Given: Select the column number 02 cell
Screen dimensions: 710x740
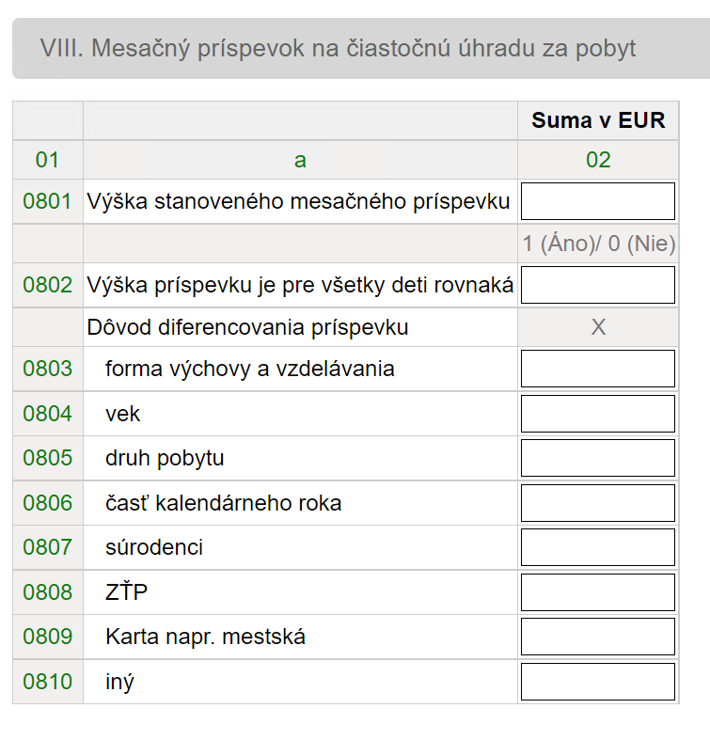Looking at the screenshot, I should [x=598, y=160].
